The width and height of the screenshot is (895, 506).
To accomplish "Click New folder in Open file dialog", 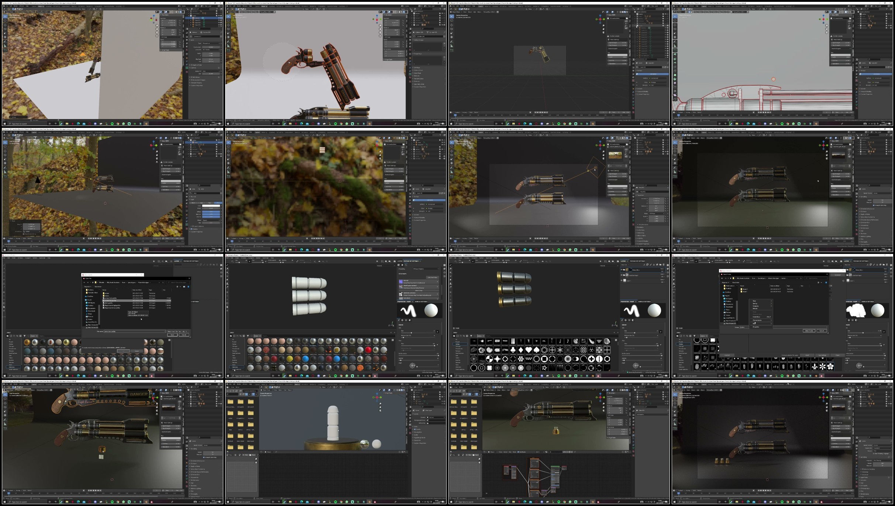I will point(98,287).
